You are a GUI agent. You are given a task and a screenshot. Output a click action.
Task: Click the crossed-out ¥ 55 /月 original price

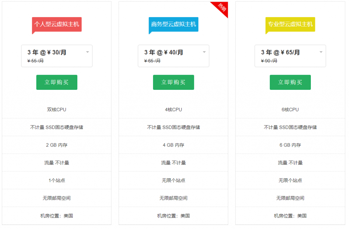coord(35,61)
